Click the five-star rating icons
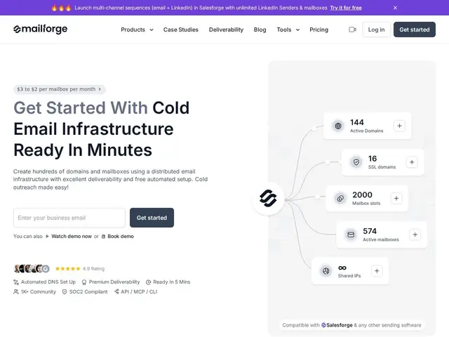The image size is (449, 337). click(68, 269)
